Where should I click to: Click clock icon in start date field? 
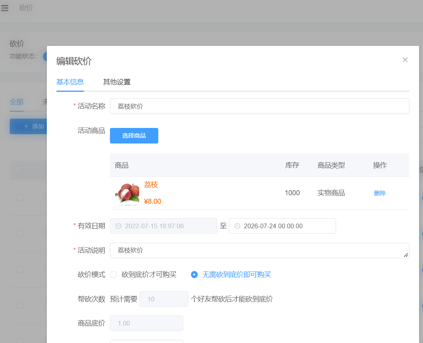pos(119,226)
